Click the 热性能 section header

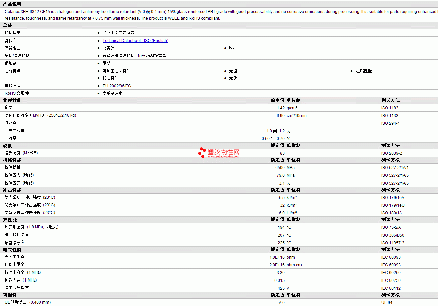point(10,220)
